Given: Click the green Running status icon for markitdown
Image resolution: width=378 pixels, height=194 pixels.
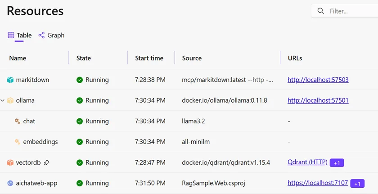Looking at the screenshot, I should click(80, 80).
